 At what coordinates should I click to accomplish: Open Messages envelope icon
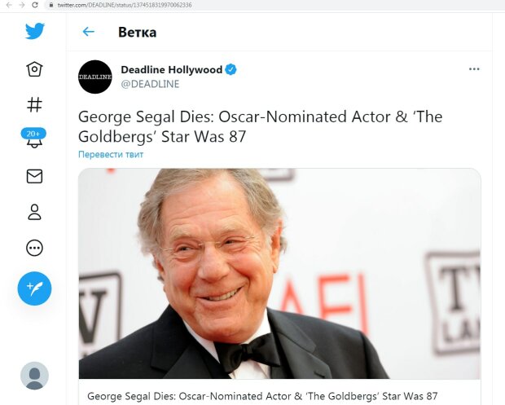point(34,176)
